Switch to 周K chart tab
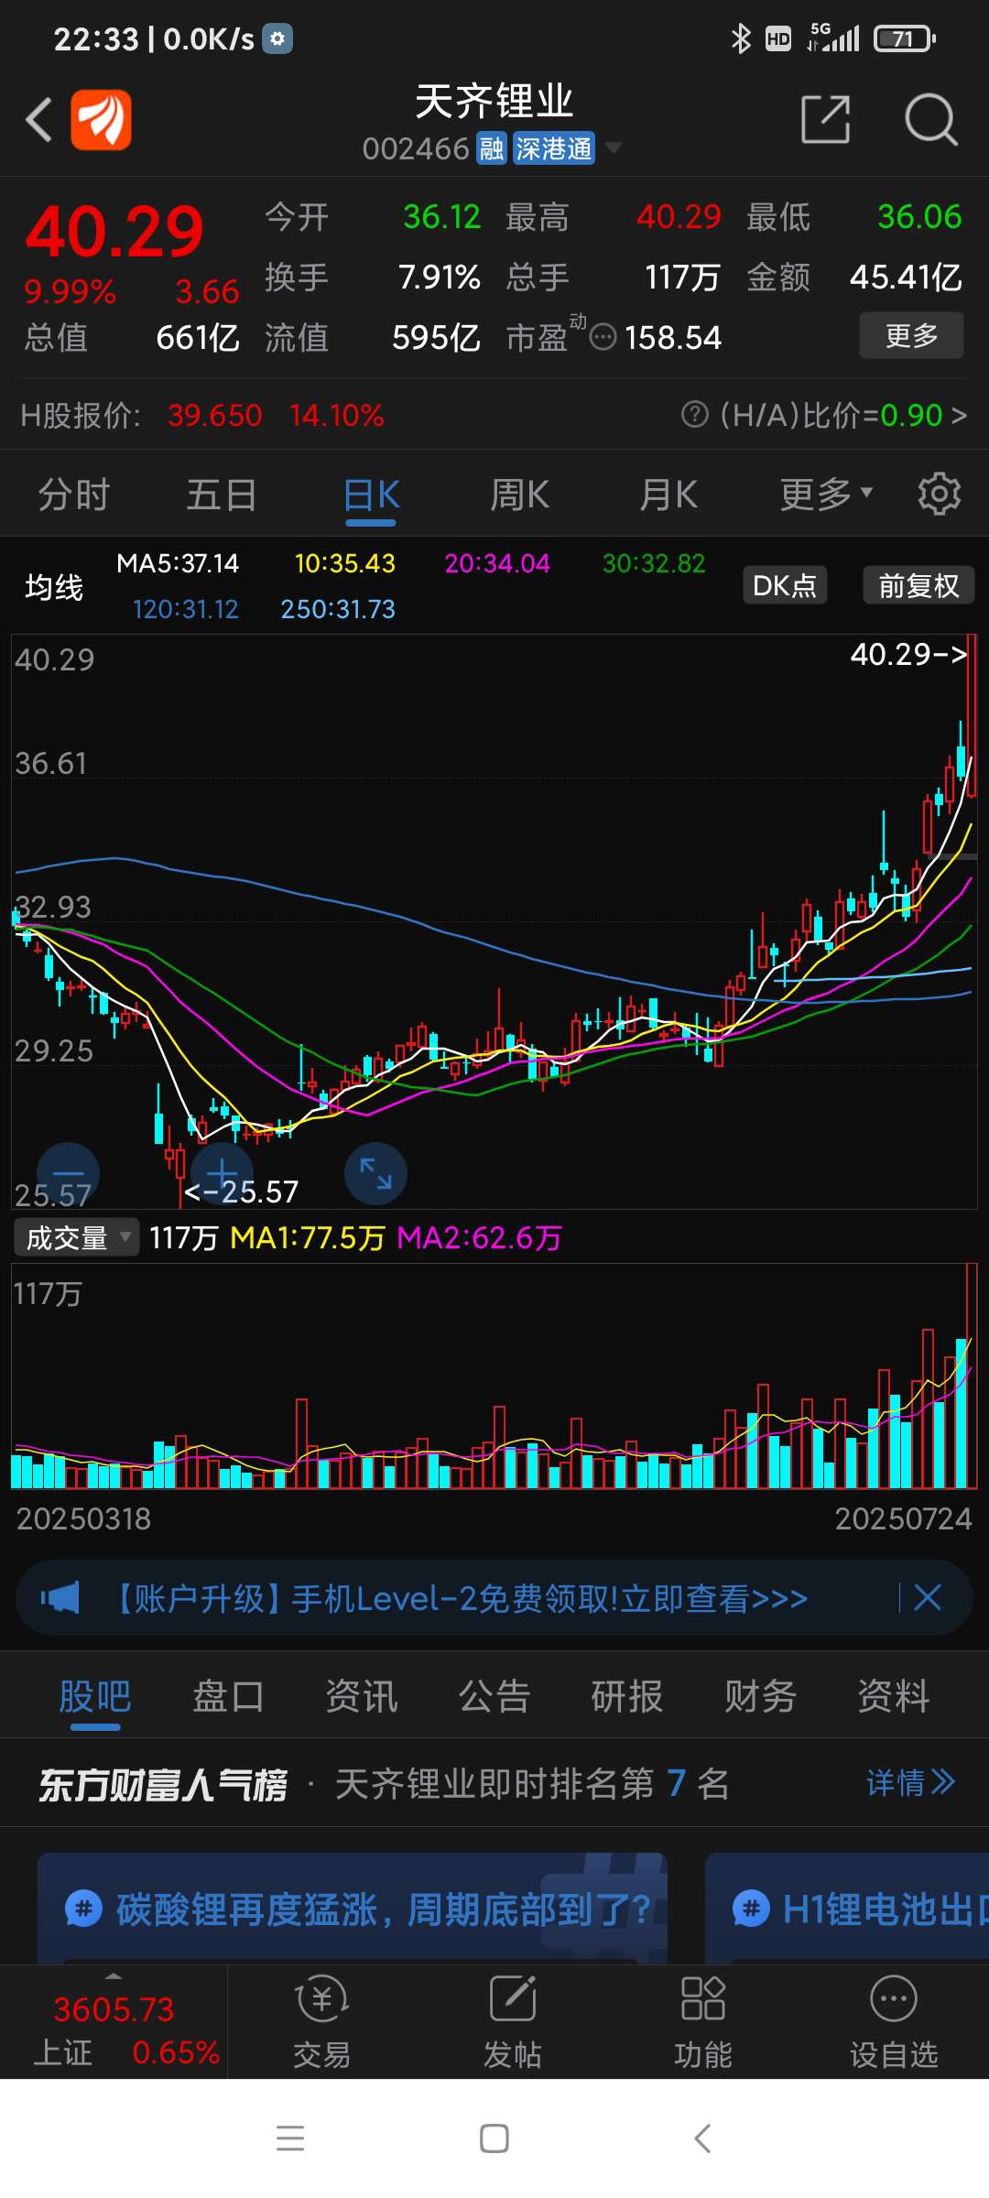The image size is (989, 2198). click(519, 495)
